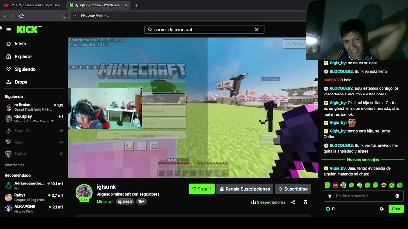Open recommended channel Rakyz
The image size is (408, 229).
click(34, 197)
